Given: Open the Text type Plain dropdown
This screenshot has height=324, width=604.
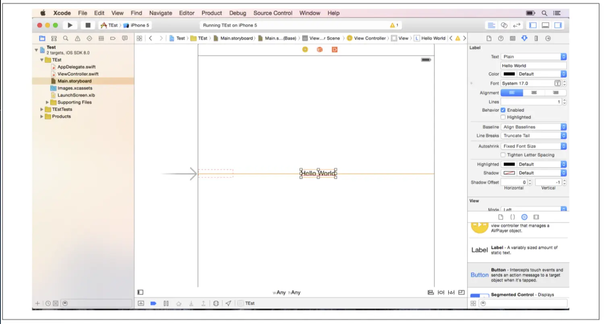Looking at the screenshot, I should coord(534,57).
